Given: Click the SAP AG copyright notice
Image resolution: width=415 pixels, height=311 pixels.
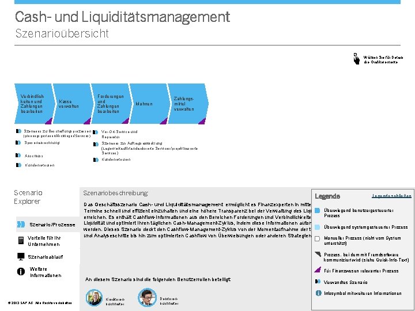Looking at the screenshot, I should 40,303.
